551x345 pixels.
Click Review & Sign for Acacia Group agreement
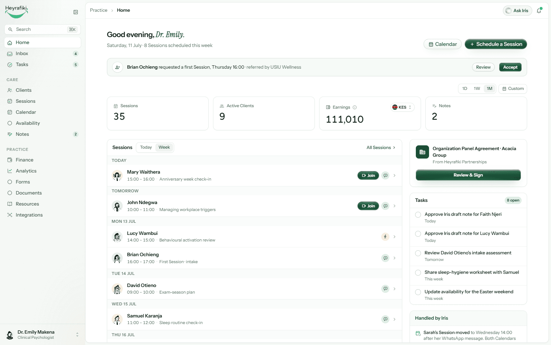point(468,175)
